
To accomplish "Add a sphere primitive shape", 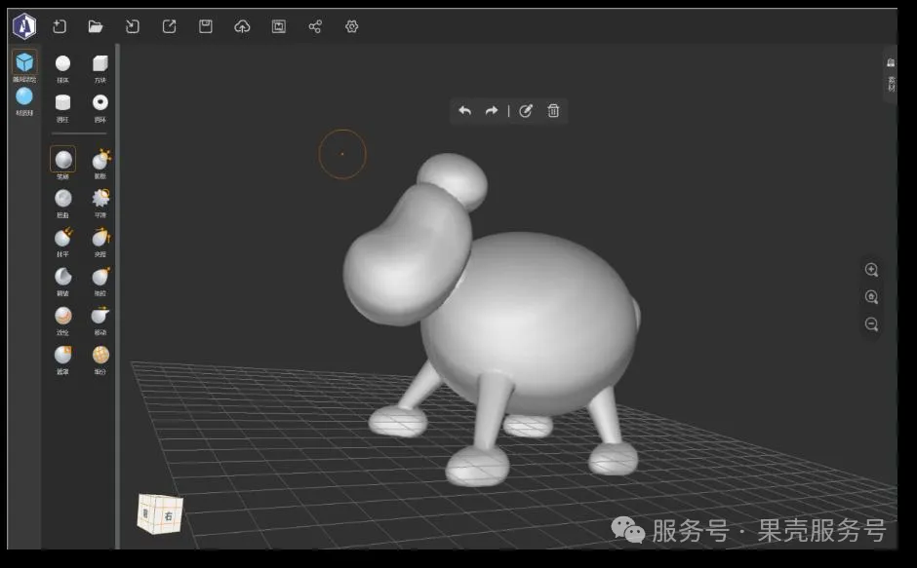I will (x=62, y=68).
